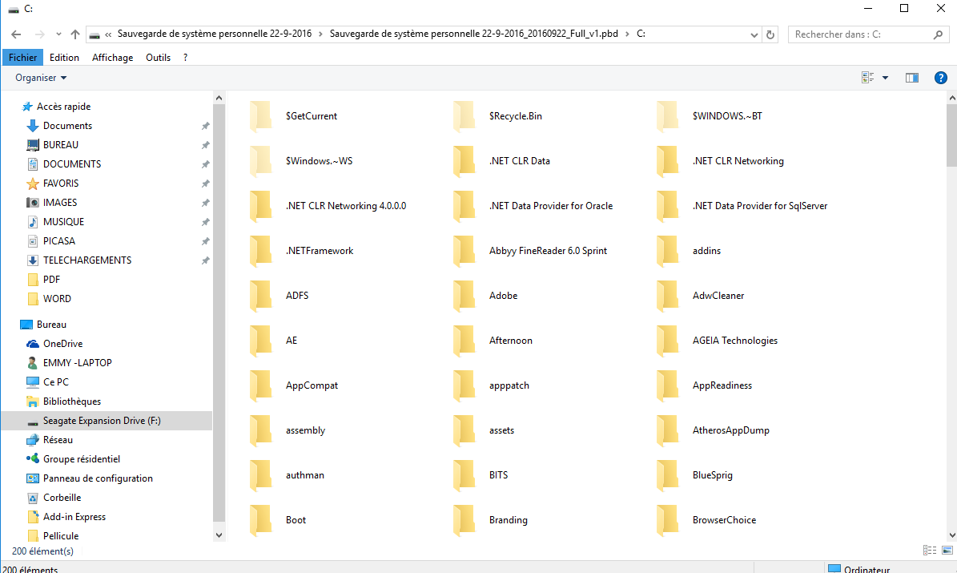Open the Organiser dropdown
The height and width of the screenshot is (573, 957).
tap(41, 78)
